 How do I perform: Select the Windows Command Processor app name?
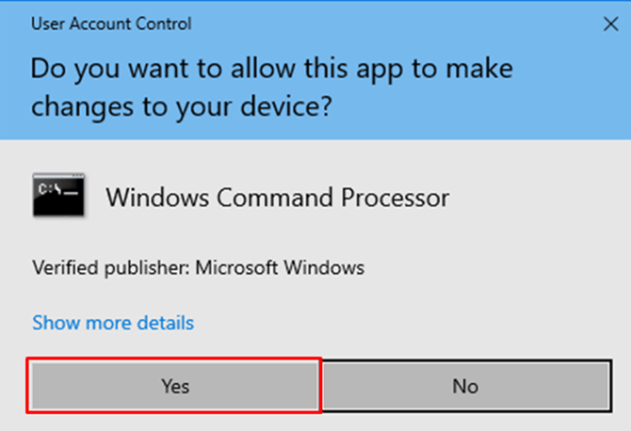point(277,198)
